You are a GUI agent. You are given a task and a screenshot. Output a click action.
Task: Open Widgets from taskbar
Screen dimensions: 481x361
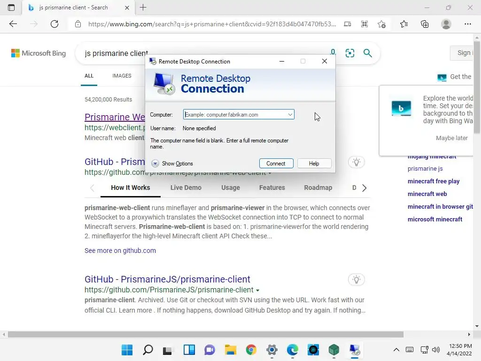(189, 350)
